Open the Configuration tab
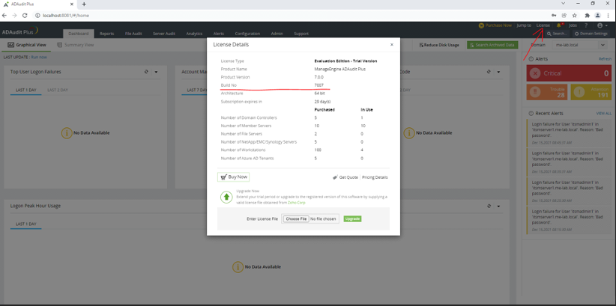Image resolution: width=616 pixels, height=306 pixels. click(247, 34)
